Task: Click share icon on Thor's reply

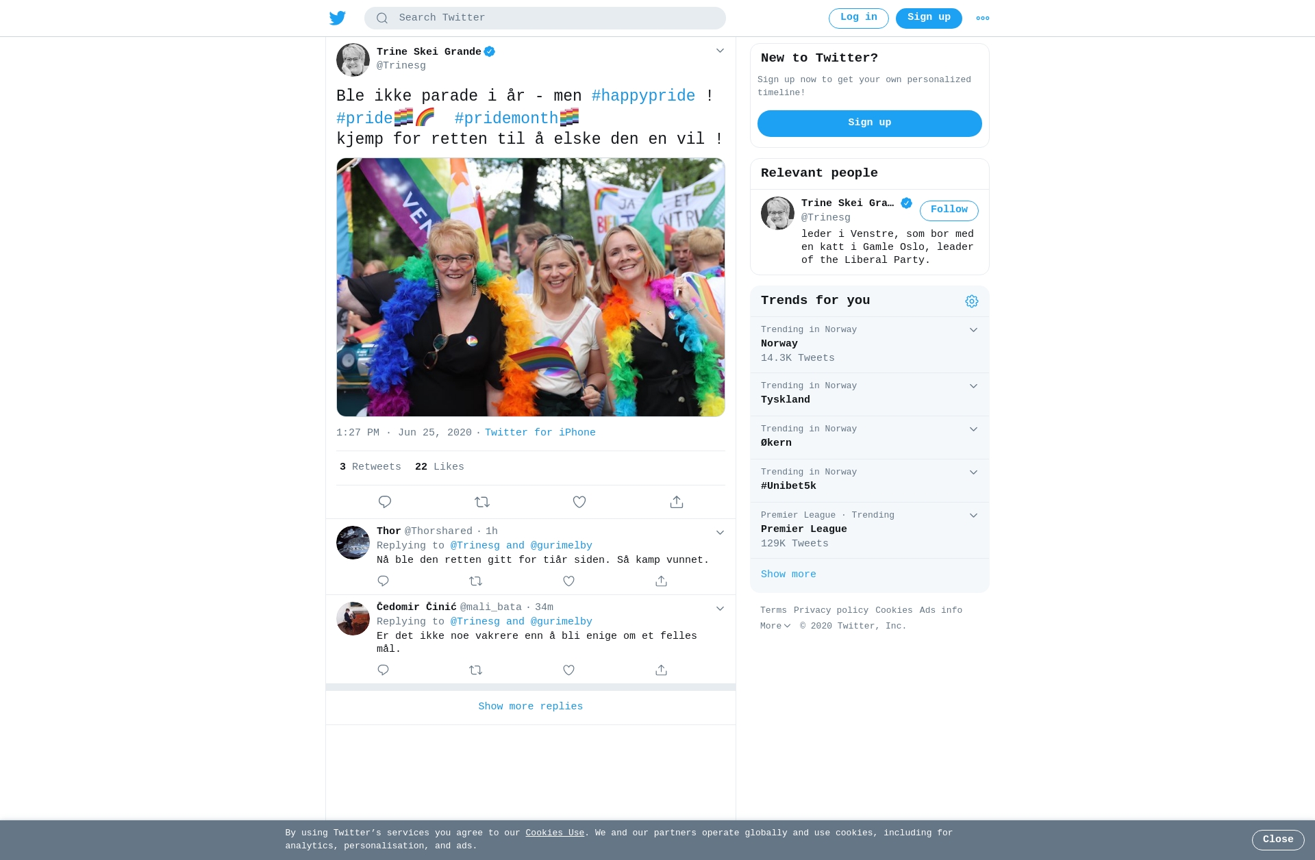Action: coord(661,581)
